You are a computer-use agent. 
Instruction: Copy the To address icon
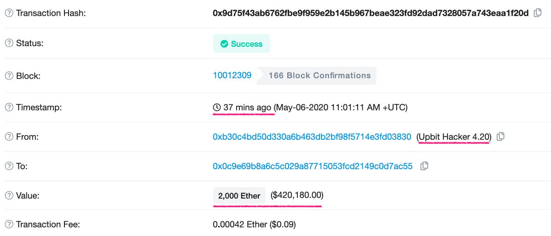(424, 166)
